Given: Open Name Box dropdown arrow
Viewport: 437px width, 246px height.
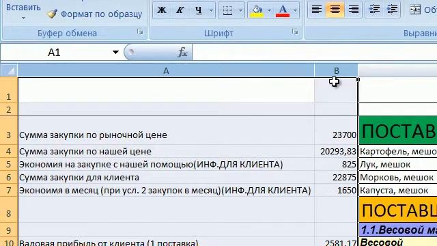Looking at the screenshot, I should (x=115, y=52).
